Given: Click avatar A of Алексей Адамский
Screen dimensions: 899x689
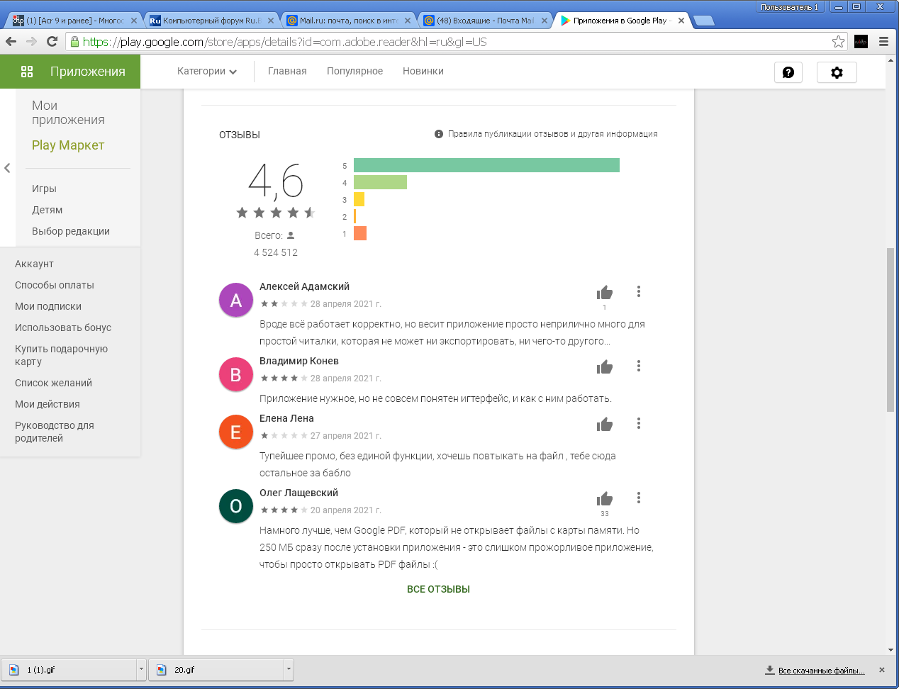Looking at the screenshot, I should (236, 300).
